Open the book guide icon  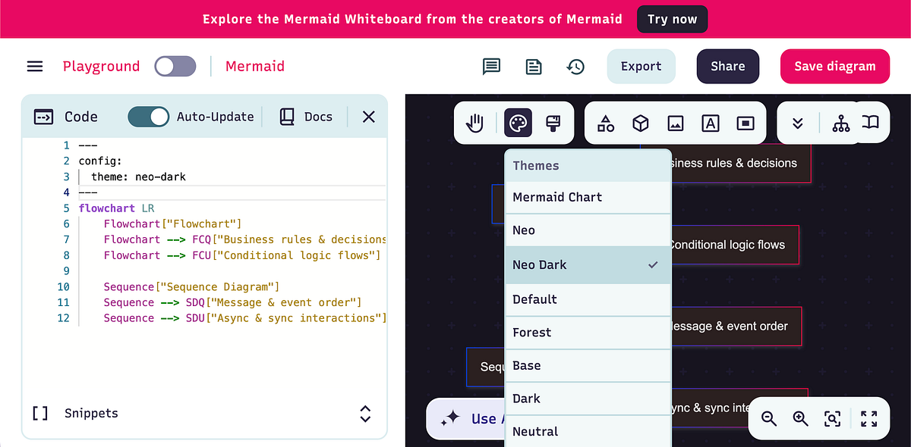(x=871, y=122)
